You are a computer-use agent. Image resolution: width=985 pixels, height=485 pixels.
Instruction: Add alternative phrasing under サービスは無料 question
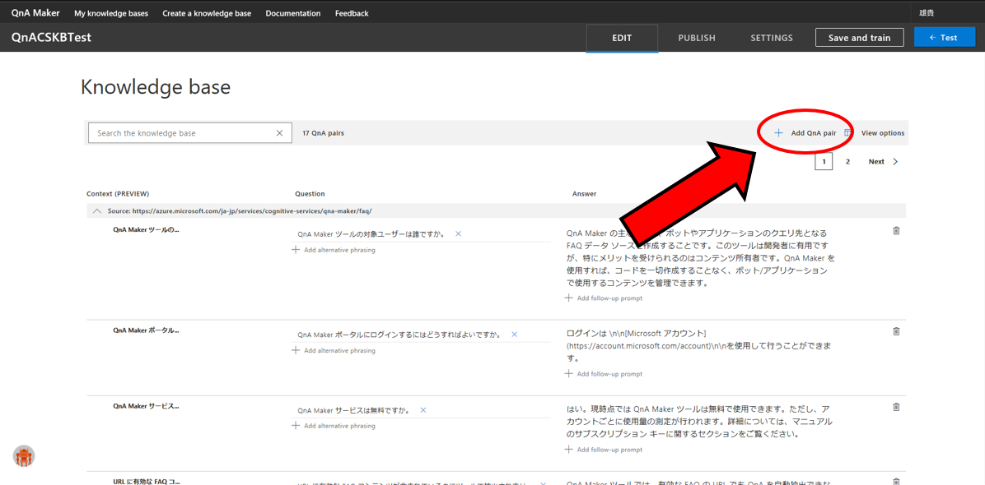[x=334, y=426]
